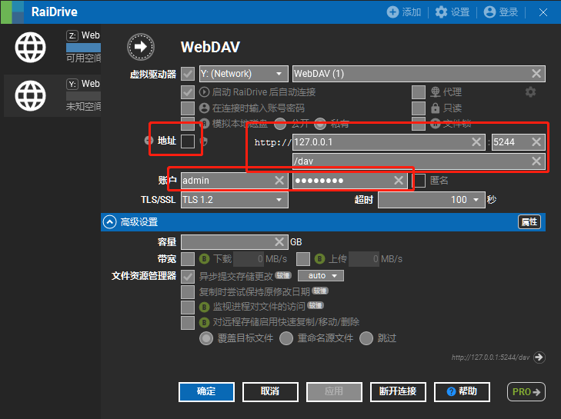
Task: Click the lock icon beside 只读
Action: pos(435,108)
